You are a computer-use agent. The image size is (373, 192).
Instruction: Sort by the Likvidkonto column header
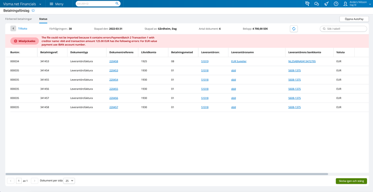[x=149, y=52]
